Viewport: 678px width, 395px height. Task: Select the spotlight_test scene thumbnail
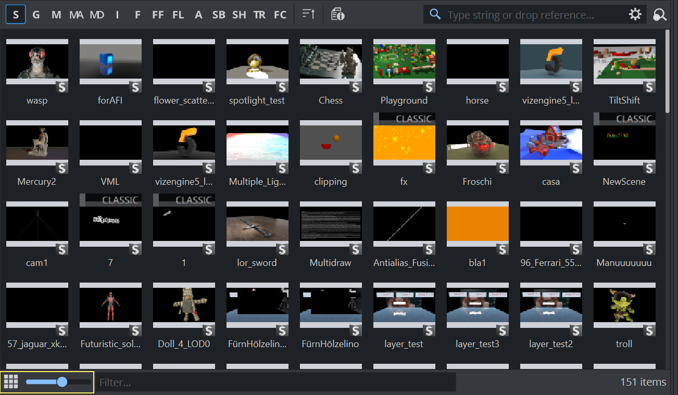tap(257, 61)
